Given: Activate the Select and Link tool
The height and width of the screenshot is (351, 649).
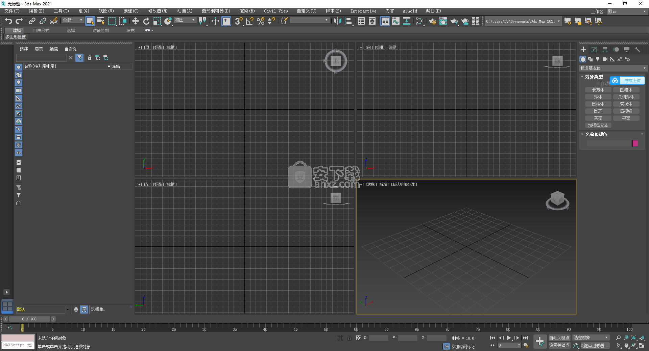Looking at the screenshot, I should [x=32, y=21].
